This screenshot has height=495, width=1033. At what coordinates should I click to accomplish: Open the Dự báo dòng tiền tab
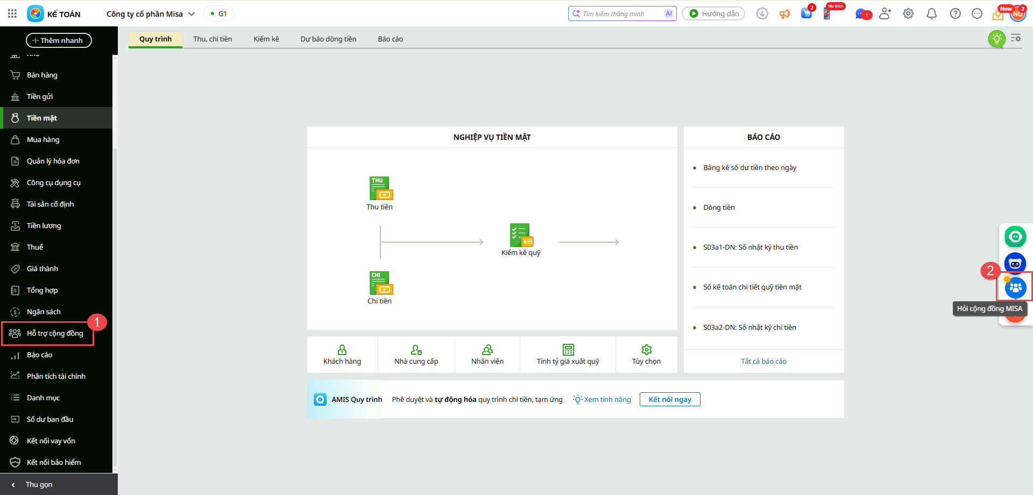pos(328,39)
